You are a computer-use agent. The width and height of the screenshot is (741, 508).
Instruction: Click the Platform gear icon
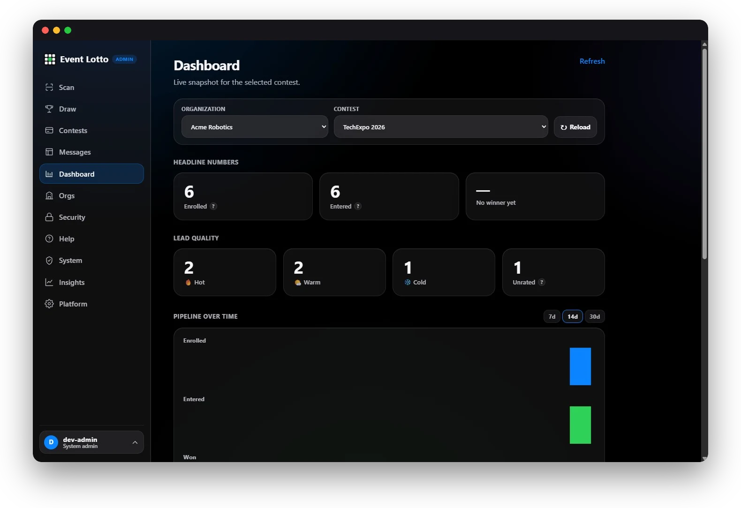tap(49, 304)
